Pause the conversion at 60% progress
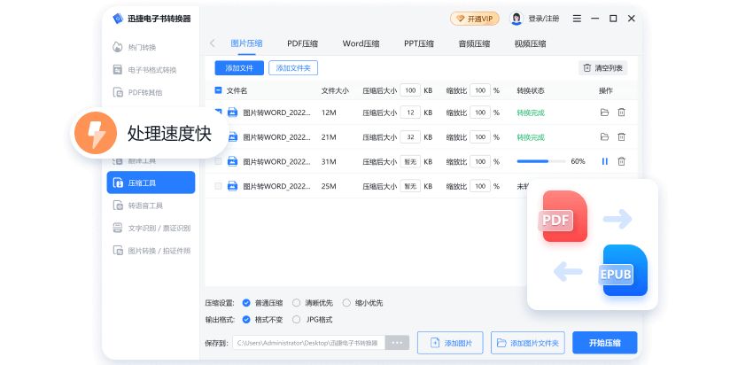 point(605,161)
